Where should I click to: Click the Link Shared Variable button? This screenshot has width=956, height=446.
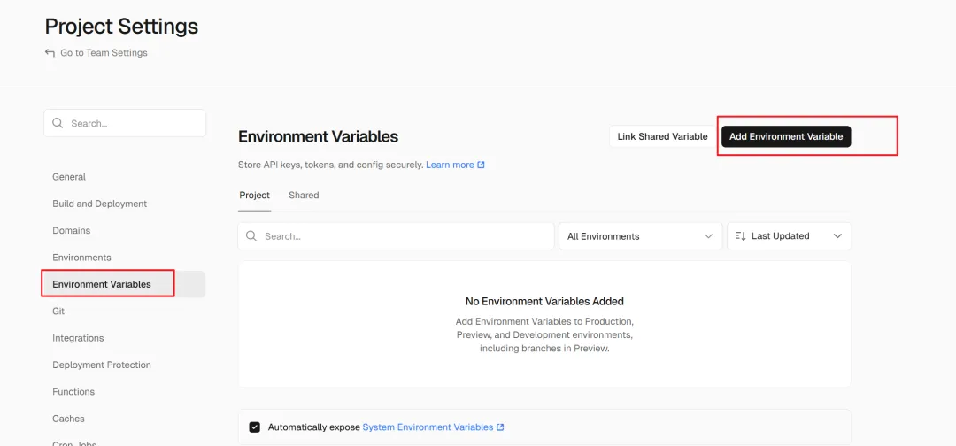662,136
